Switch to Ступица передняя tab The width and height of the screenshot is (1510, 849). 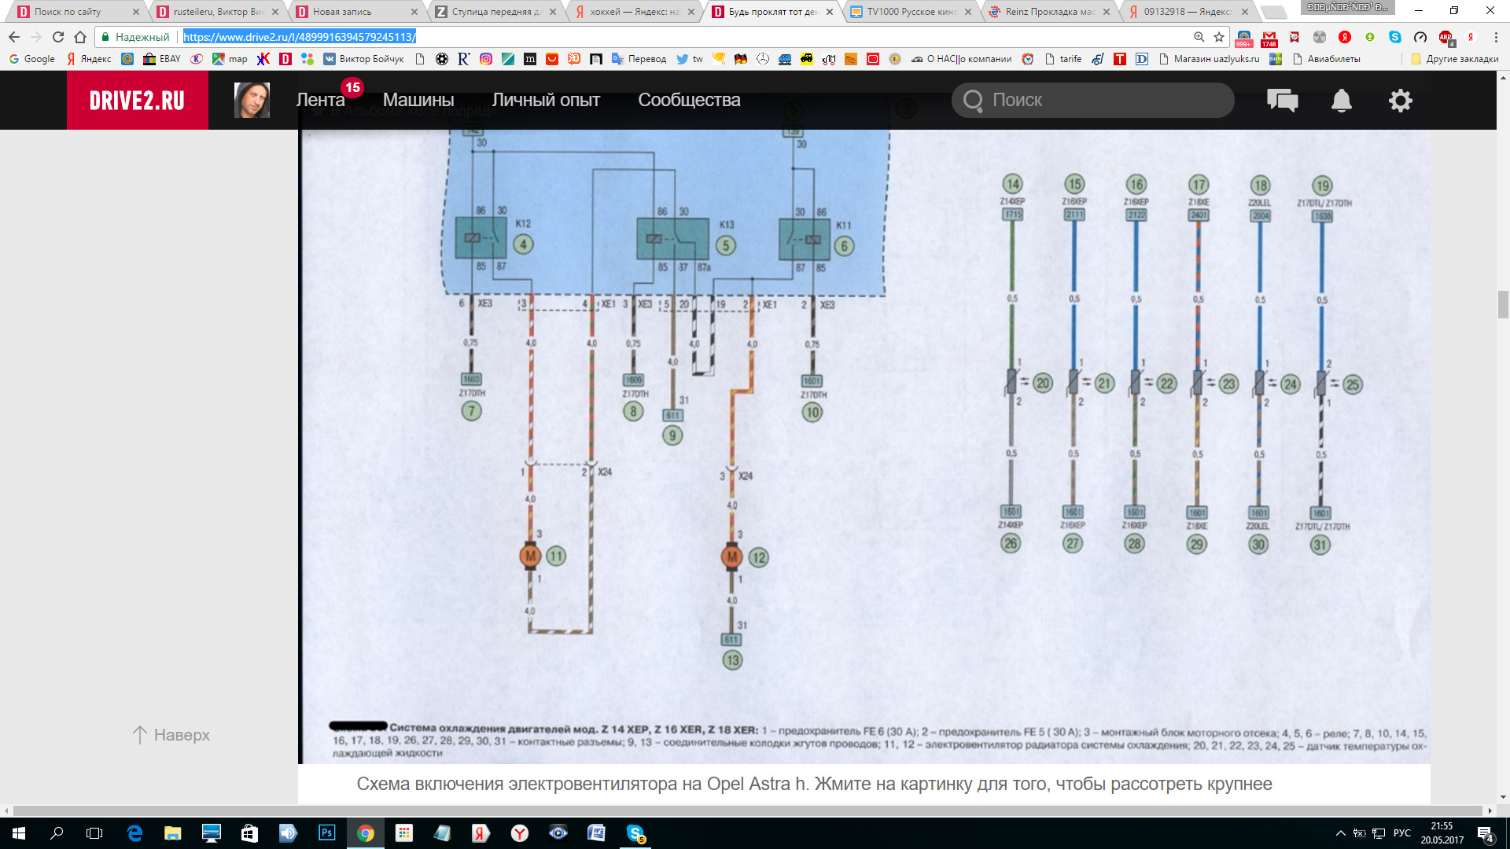pyautogui.click(x=496, y=12)
